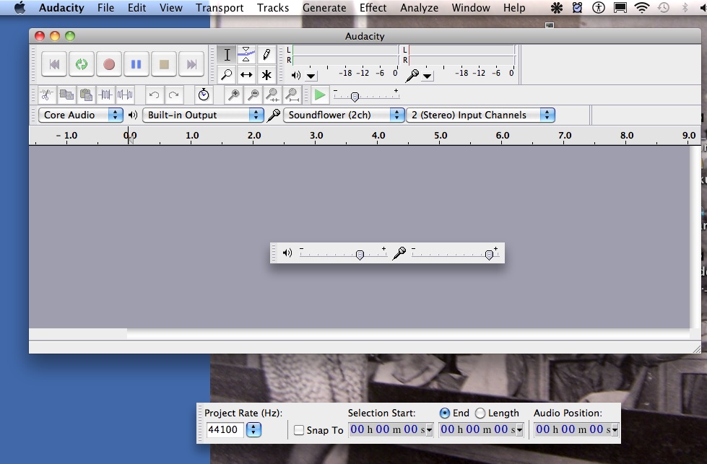The width and height of the screenshot is (707, 464).
Task: Click the Trim audio icon
Action: (105, 95)
